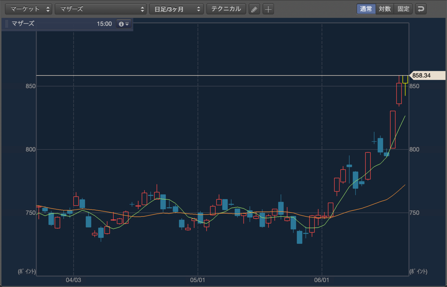The image size is (447, 287).
Task: Grab the マザーズ panel drag handle
Action: (x=6, y=24)
